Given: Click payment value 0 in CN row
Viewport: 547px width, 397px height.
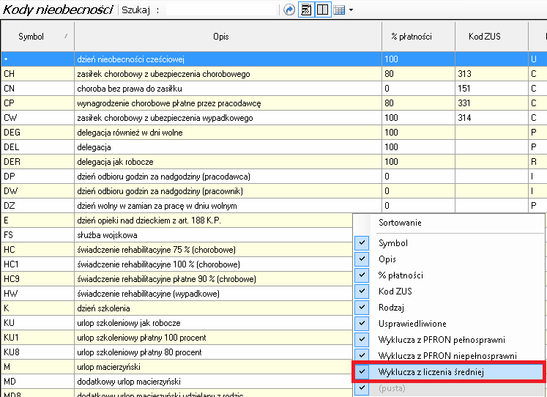Looking at the screenshot, I should coord(418,88).
